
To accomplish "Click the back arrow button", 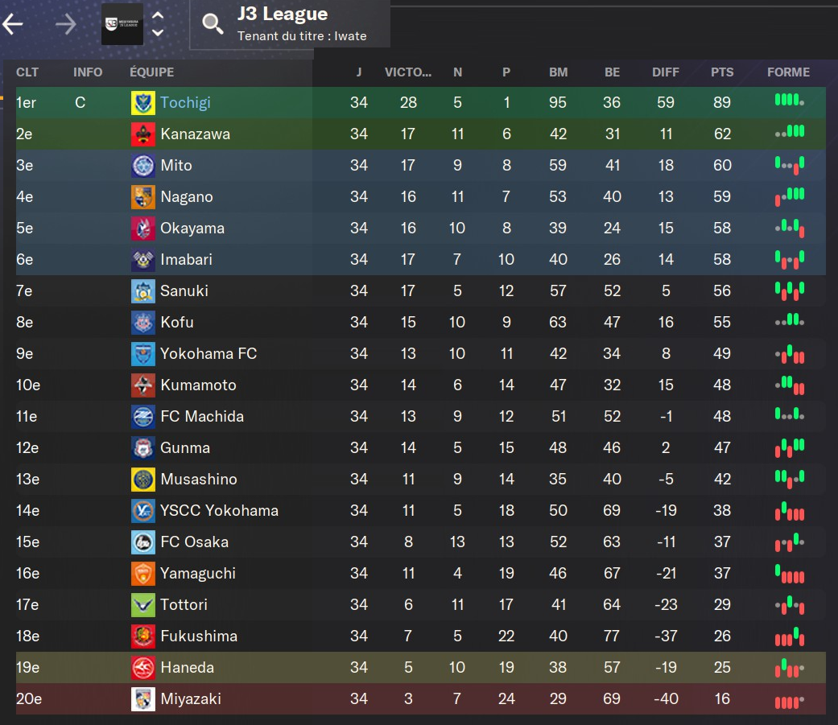I will coord(13,24).
